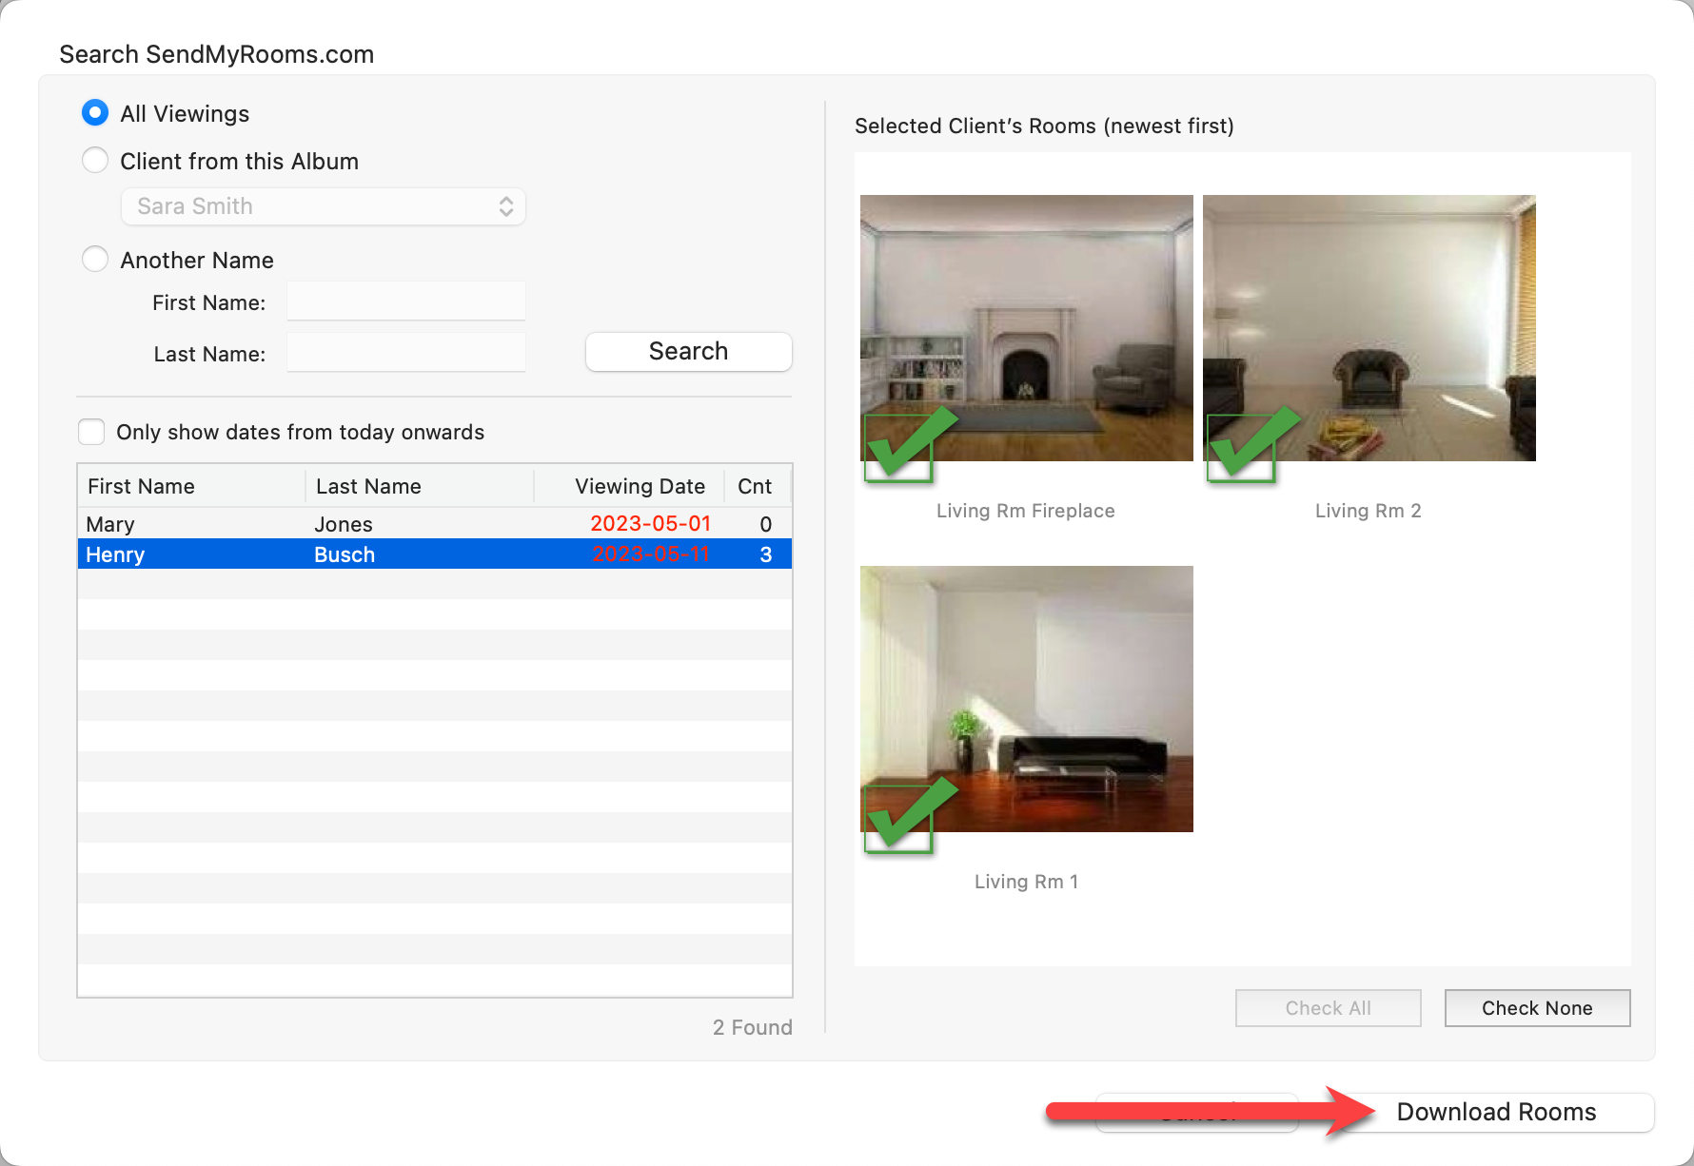The height and width of the screenshot is (1166, 1694).
Task: Uncheck the Living Rm 1 green checkmark
Action: (x=898, y=818)
